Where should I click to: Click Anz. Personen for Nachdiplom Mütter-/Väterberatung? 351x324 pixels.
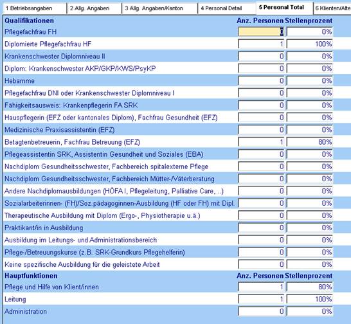pos(261,179)
